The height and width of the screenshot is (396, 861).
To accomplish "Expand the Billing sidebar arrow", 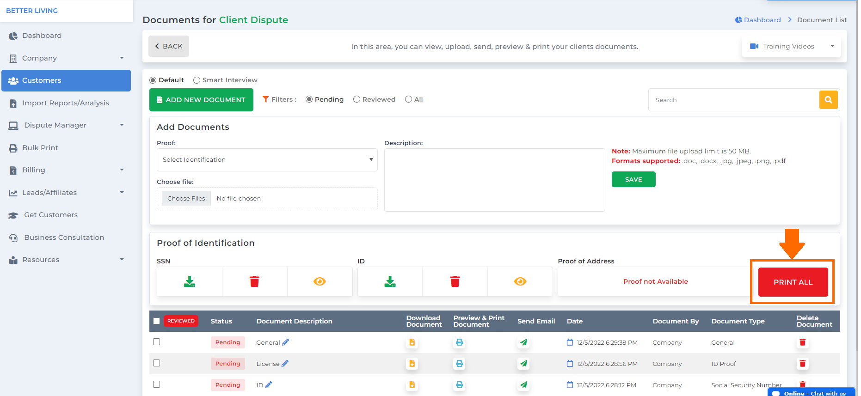I will [x=122, y=170].
